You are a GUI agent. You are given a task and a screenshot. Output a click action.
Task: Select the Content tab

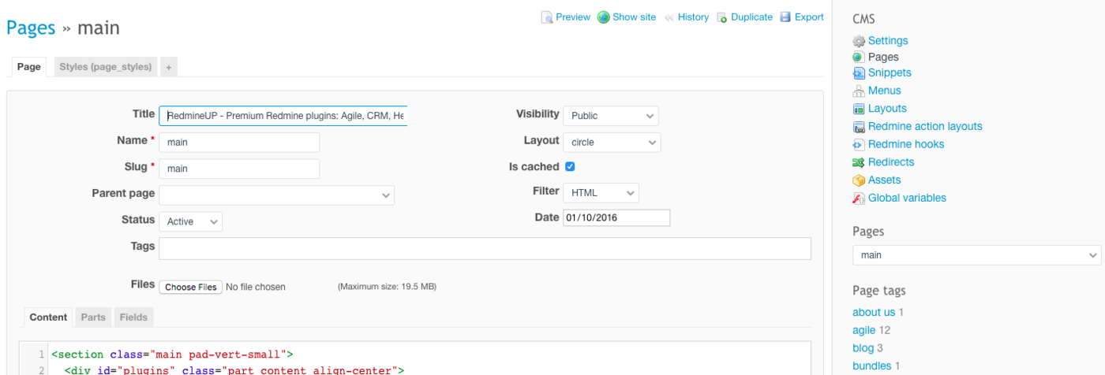pos(48,317)
